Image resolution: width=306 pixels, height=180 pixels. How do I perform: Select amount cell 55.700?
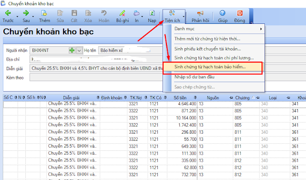coord(182,139)
